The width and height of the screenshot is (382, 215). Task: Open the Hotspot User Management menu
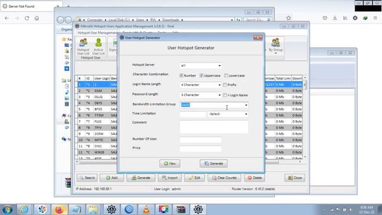click(x=98, y=33)
